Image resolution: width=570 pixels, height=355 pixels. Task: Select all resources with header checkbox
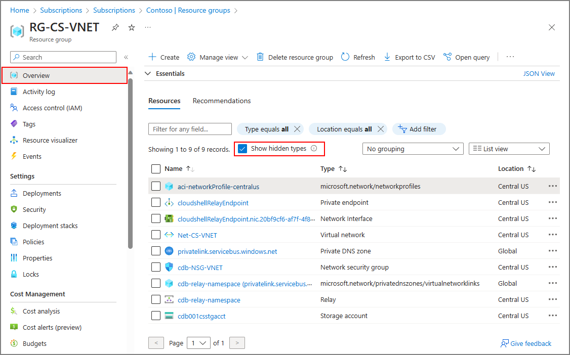coord(156,169)
